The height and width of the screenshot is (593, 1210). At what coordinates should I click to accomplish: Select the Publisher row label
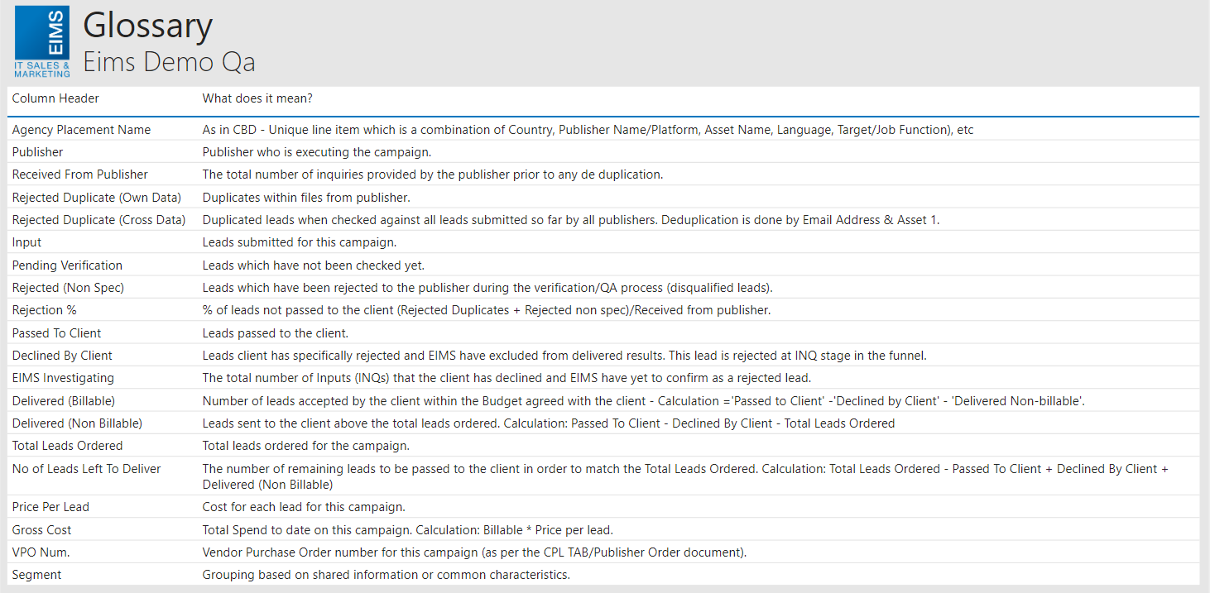tap(37, 152)
